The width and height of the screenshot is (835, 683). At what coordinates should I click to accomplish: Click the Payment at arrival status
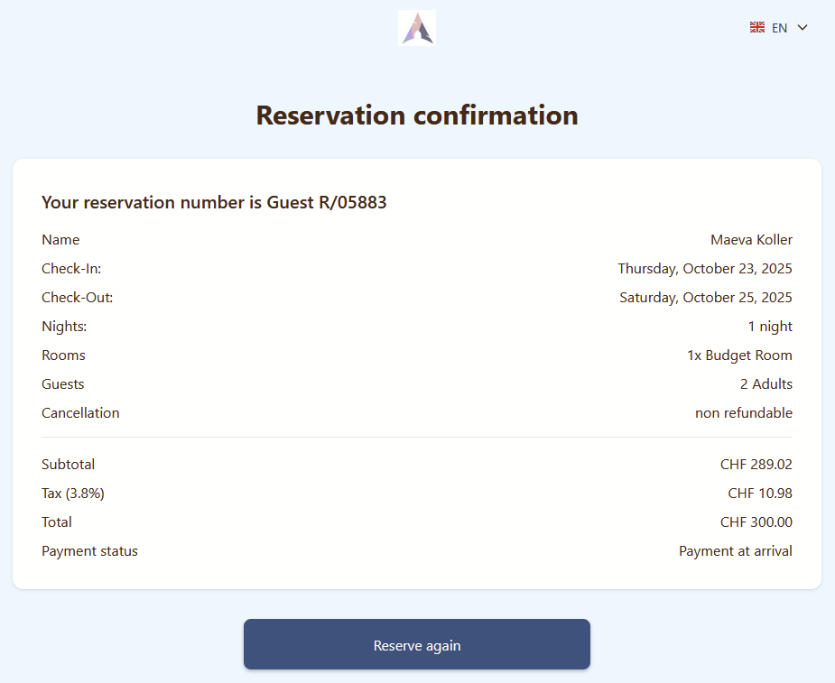736,551
